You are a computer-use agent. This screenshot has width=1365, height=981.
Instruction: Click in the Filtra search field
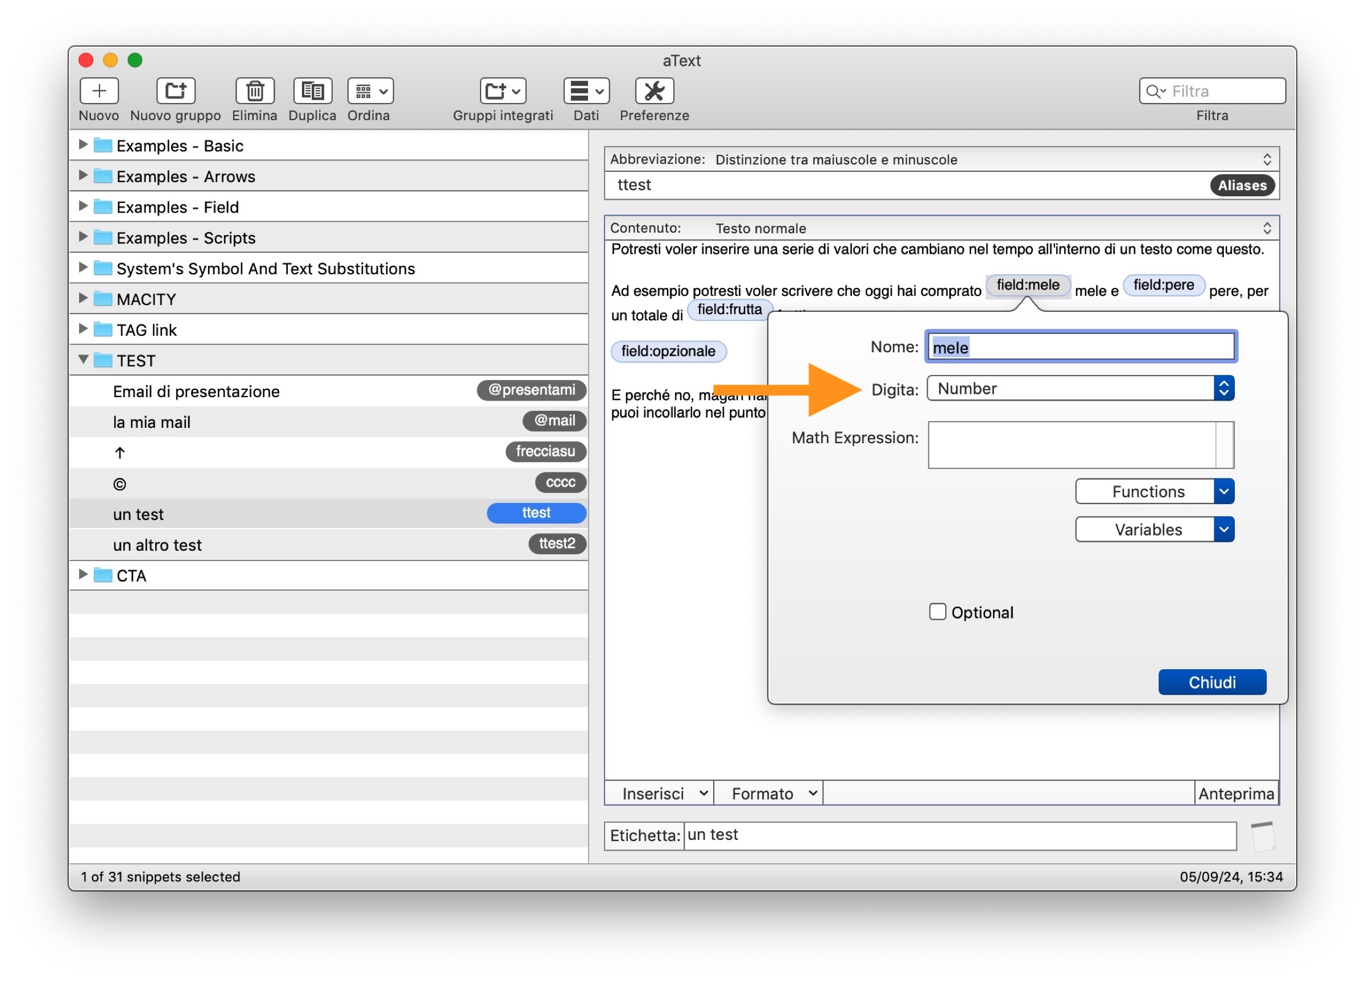tap(1222, 91)
